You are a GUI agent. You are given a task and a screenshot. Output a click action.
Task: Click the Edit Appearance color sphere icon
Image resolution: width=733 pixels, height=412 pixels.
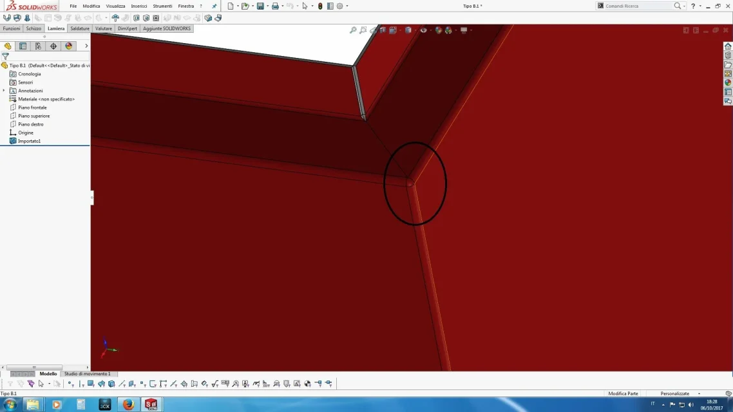coord(438,30)
